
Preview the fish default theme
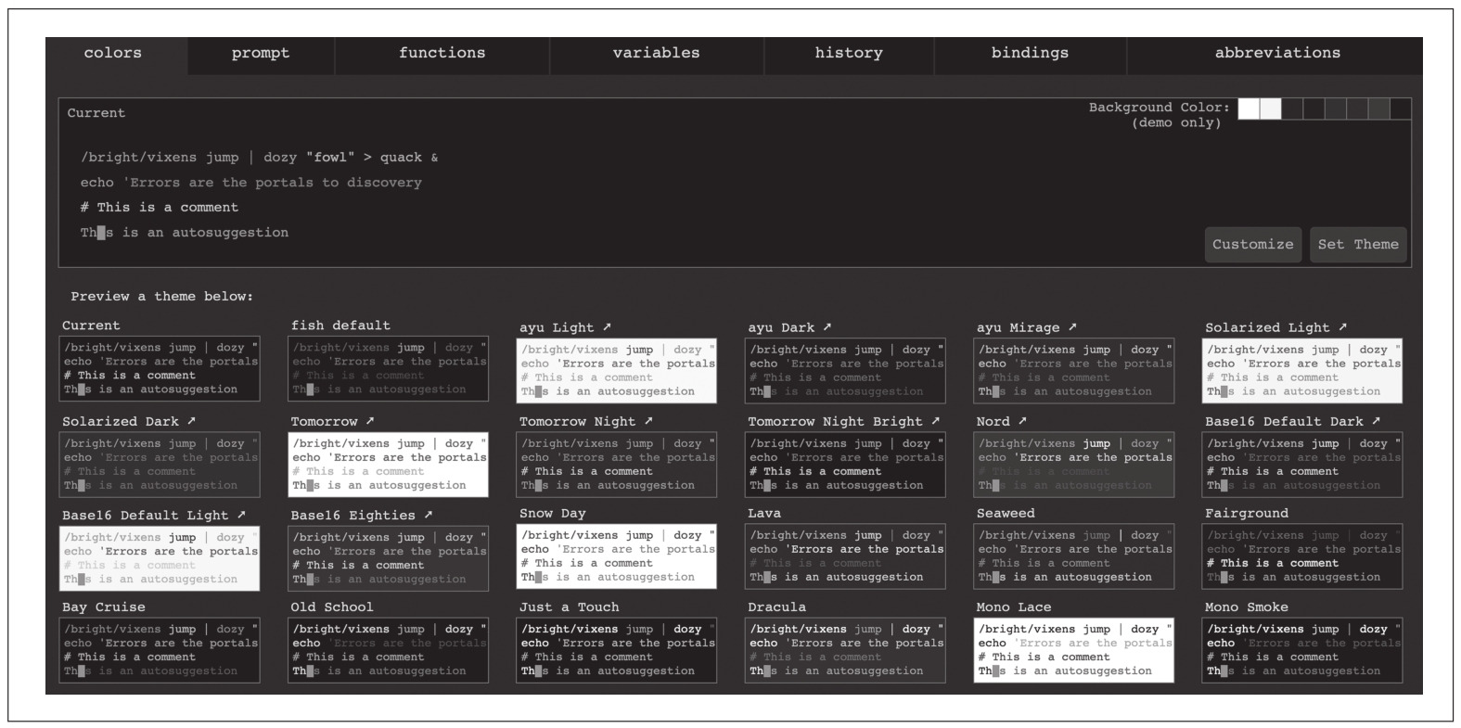click(x=388, y=368)
